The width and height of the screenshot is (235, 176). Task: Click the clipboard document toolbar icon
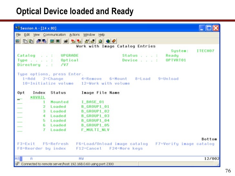100,41
